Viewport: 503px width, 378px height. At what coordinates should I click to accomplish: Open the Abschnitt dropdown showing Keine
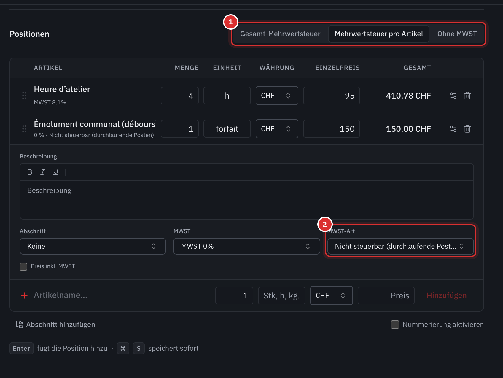click(x=93, y=246)
